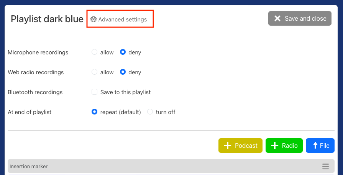Click the plus icon on the Podcast button

pyautogui.click(x=228, y=146)
